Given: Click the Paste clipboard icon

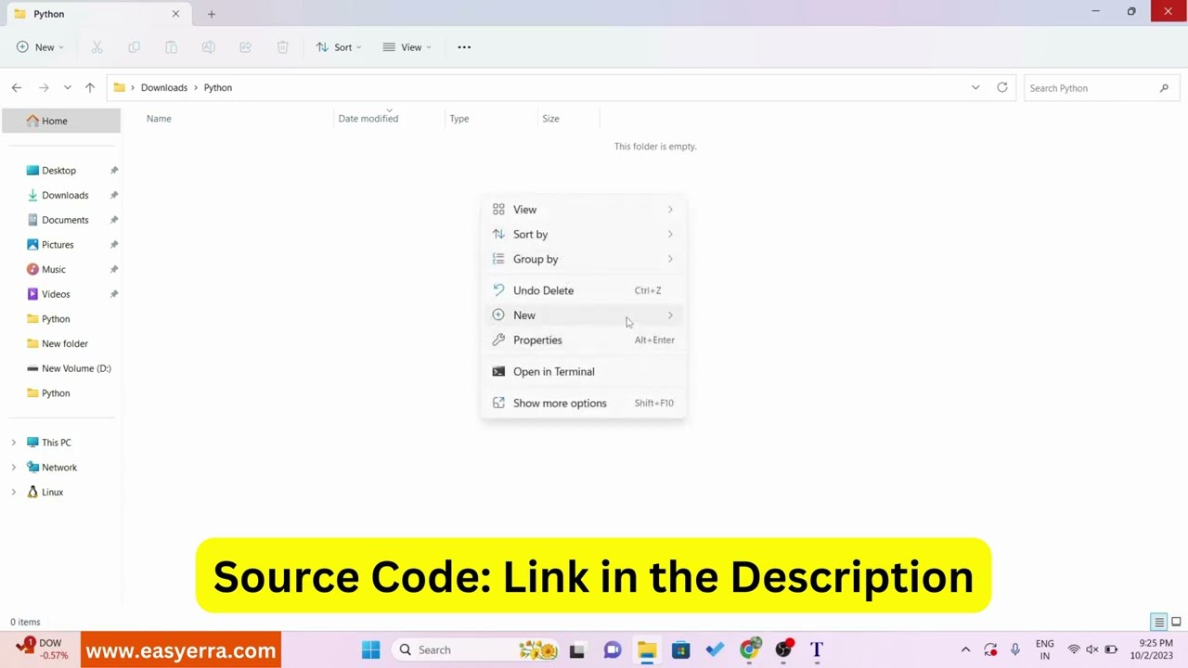Looking at the screenshot, I should click(171, 47).
